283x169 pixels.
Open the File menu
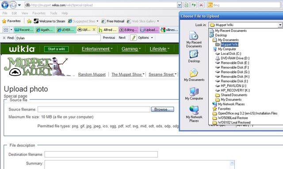(5, 13)
